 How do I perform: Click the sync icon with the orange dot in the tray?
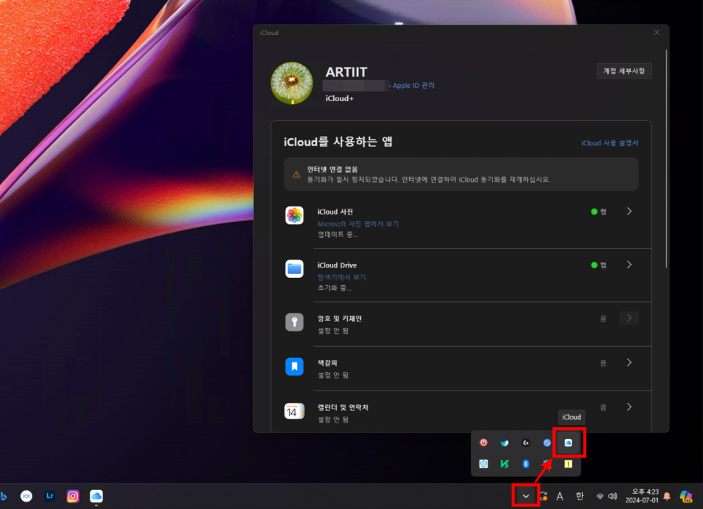pos(544,496)
